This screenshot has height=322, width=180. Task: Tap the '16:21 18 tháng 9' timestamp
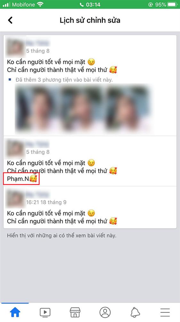click(46, 202)
